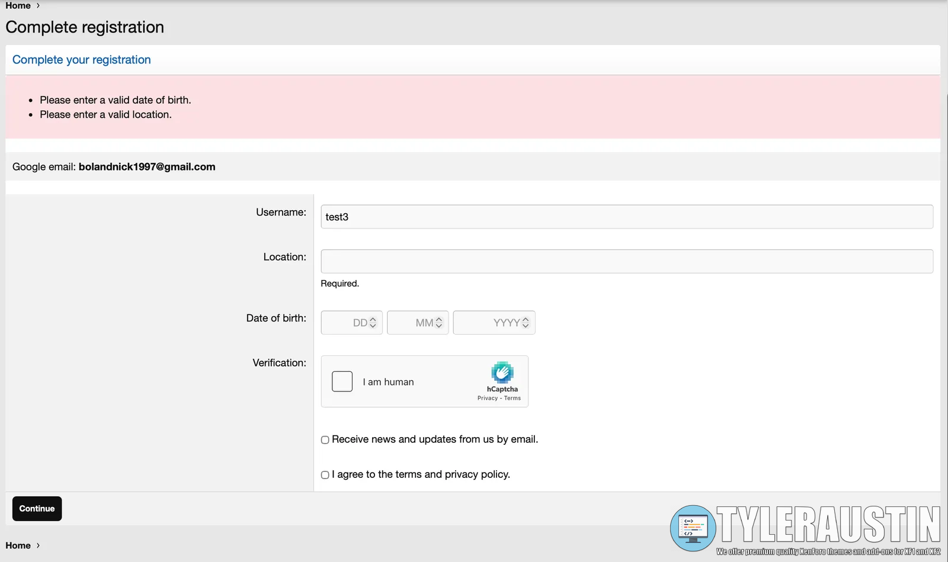Enable receiving news and updates by email
This screenshot has height=562, width=948.
click(325, 440)
